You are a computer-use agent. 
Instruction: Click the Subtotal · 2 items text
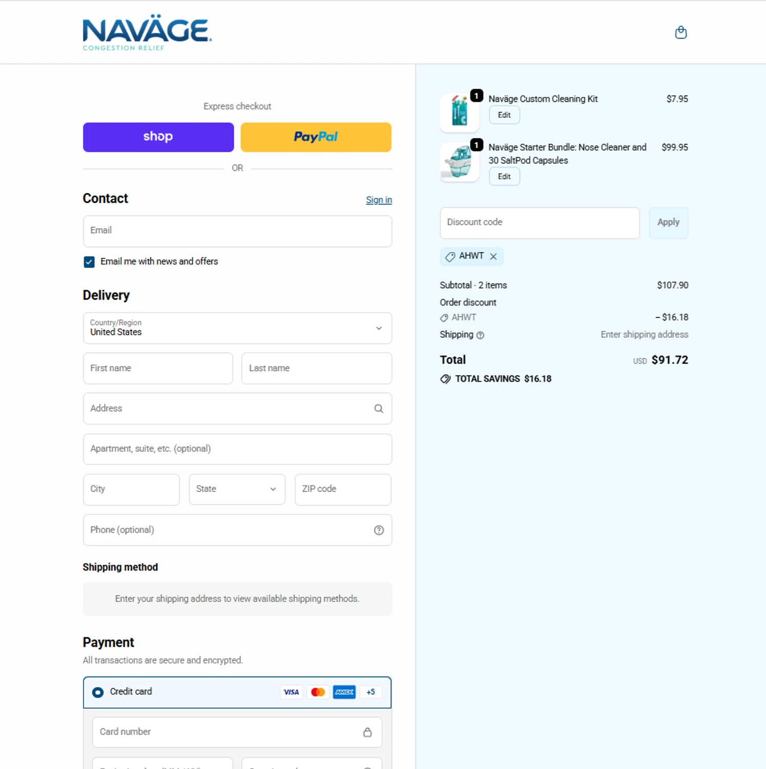[473, 285]
